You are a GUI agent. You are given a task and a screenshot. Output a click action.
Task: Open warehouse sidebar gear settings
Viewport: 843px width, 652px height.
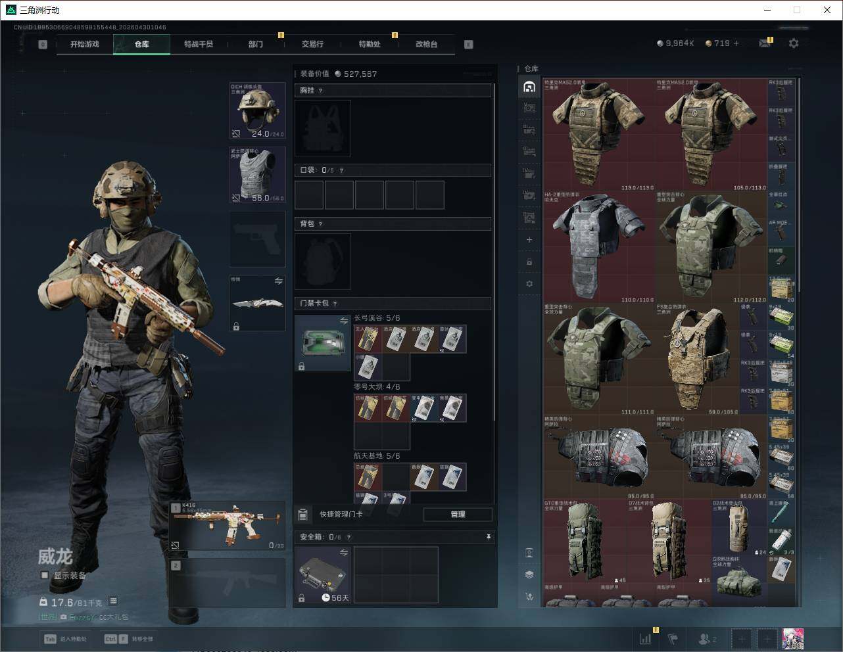(529, 284)
